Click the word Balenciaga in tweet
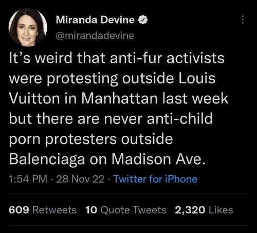 (47, 159)
